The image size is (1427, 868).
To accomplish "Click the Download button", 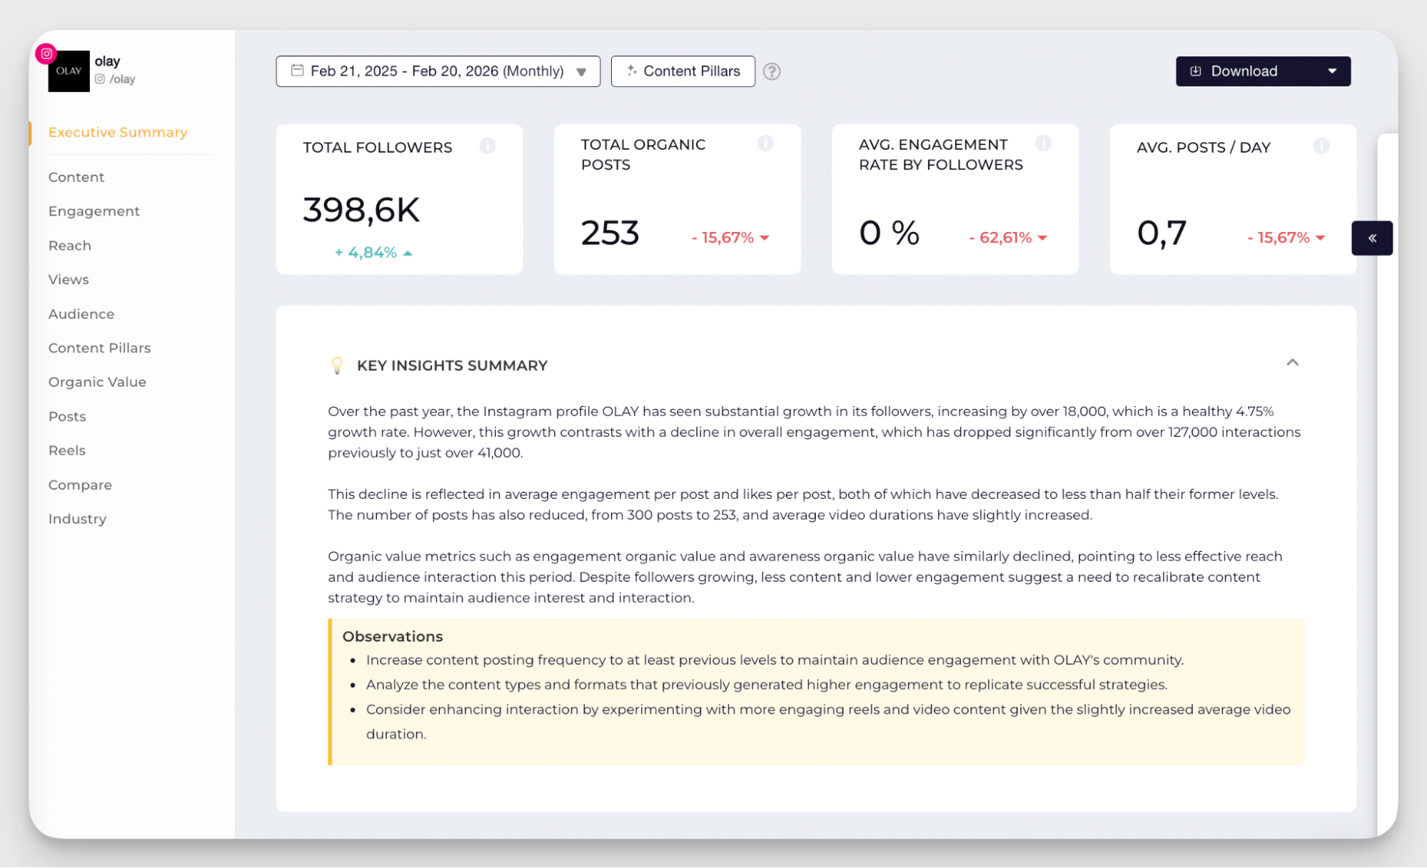I will coord(1244,71).
